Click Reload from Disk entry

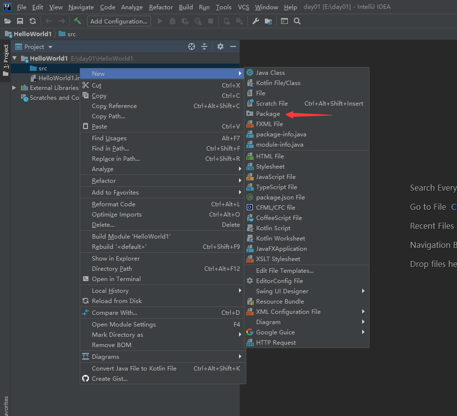(x=162, y=301)
